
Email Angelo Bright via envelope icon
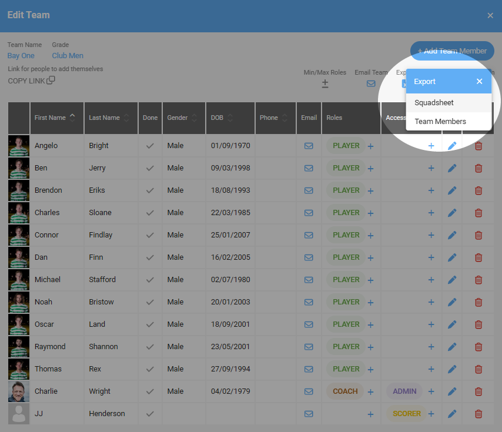tap(309, 146)
